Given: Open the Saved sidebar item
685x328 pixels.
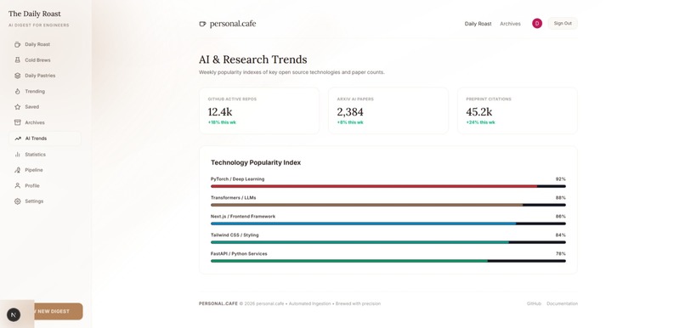Looking at the screenshot, I should tap(44, 107).
